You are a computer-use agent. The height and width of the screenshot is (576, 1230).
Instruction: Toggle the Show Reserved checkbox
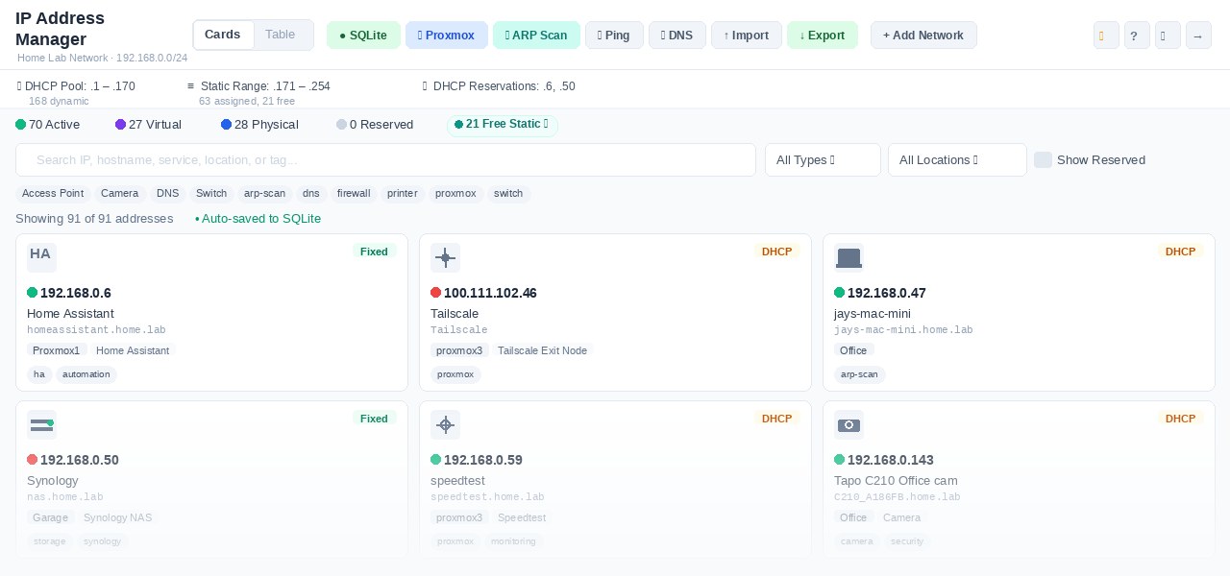pos(1043,160)
